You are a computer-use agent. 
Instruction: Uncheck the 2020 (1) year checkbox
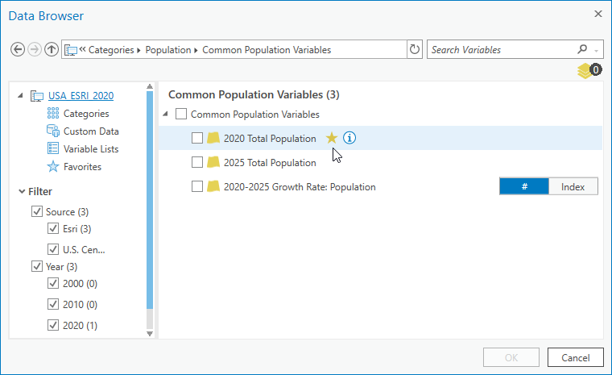[x=52, y=325]
